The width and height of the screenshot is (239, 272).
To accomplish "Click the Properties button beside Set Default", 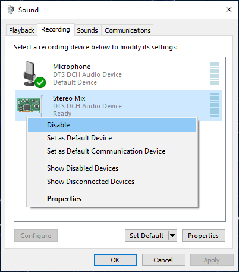I will point(203,236).
